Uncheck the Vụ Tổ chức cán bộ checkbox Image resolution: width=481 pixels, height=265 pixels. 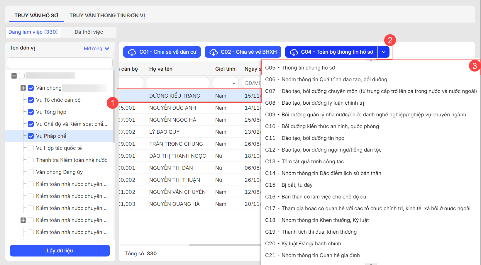point(31,100)
